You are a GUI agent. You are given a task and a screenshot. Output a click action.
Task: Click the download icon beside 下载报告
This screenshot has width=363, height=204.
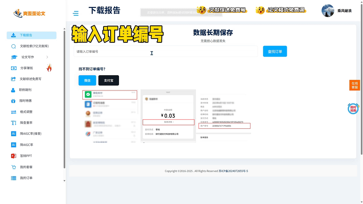13,35
